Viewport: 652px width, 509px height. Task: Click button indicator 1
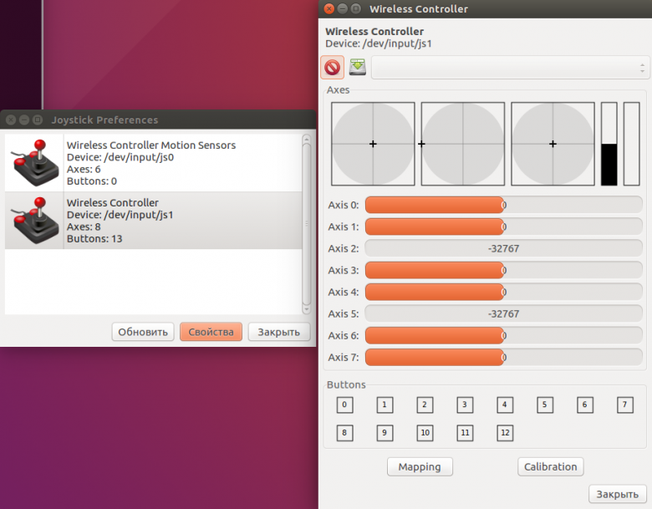point(385,405)
